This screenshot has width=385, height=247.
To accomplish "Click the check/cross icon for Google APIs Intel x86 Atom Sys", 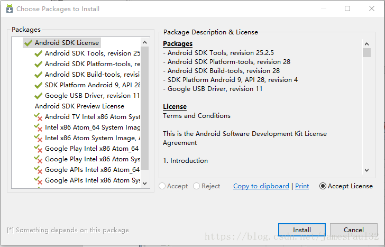I will [x=38, y=180].
